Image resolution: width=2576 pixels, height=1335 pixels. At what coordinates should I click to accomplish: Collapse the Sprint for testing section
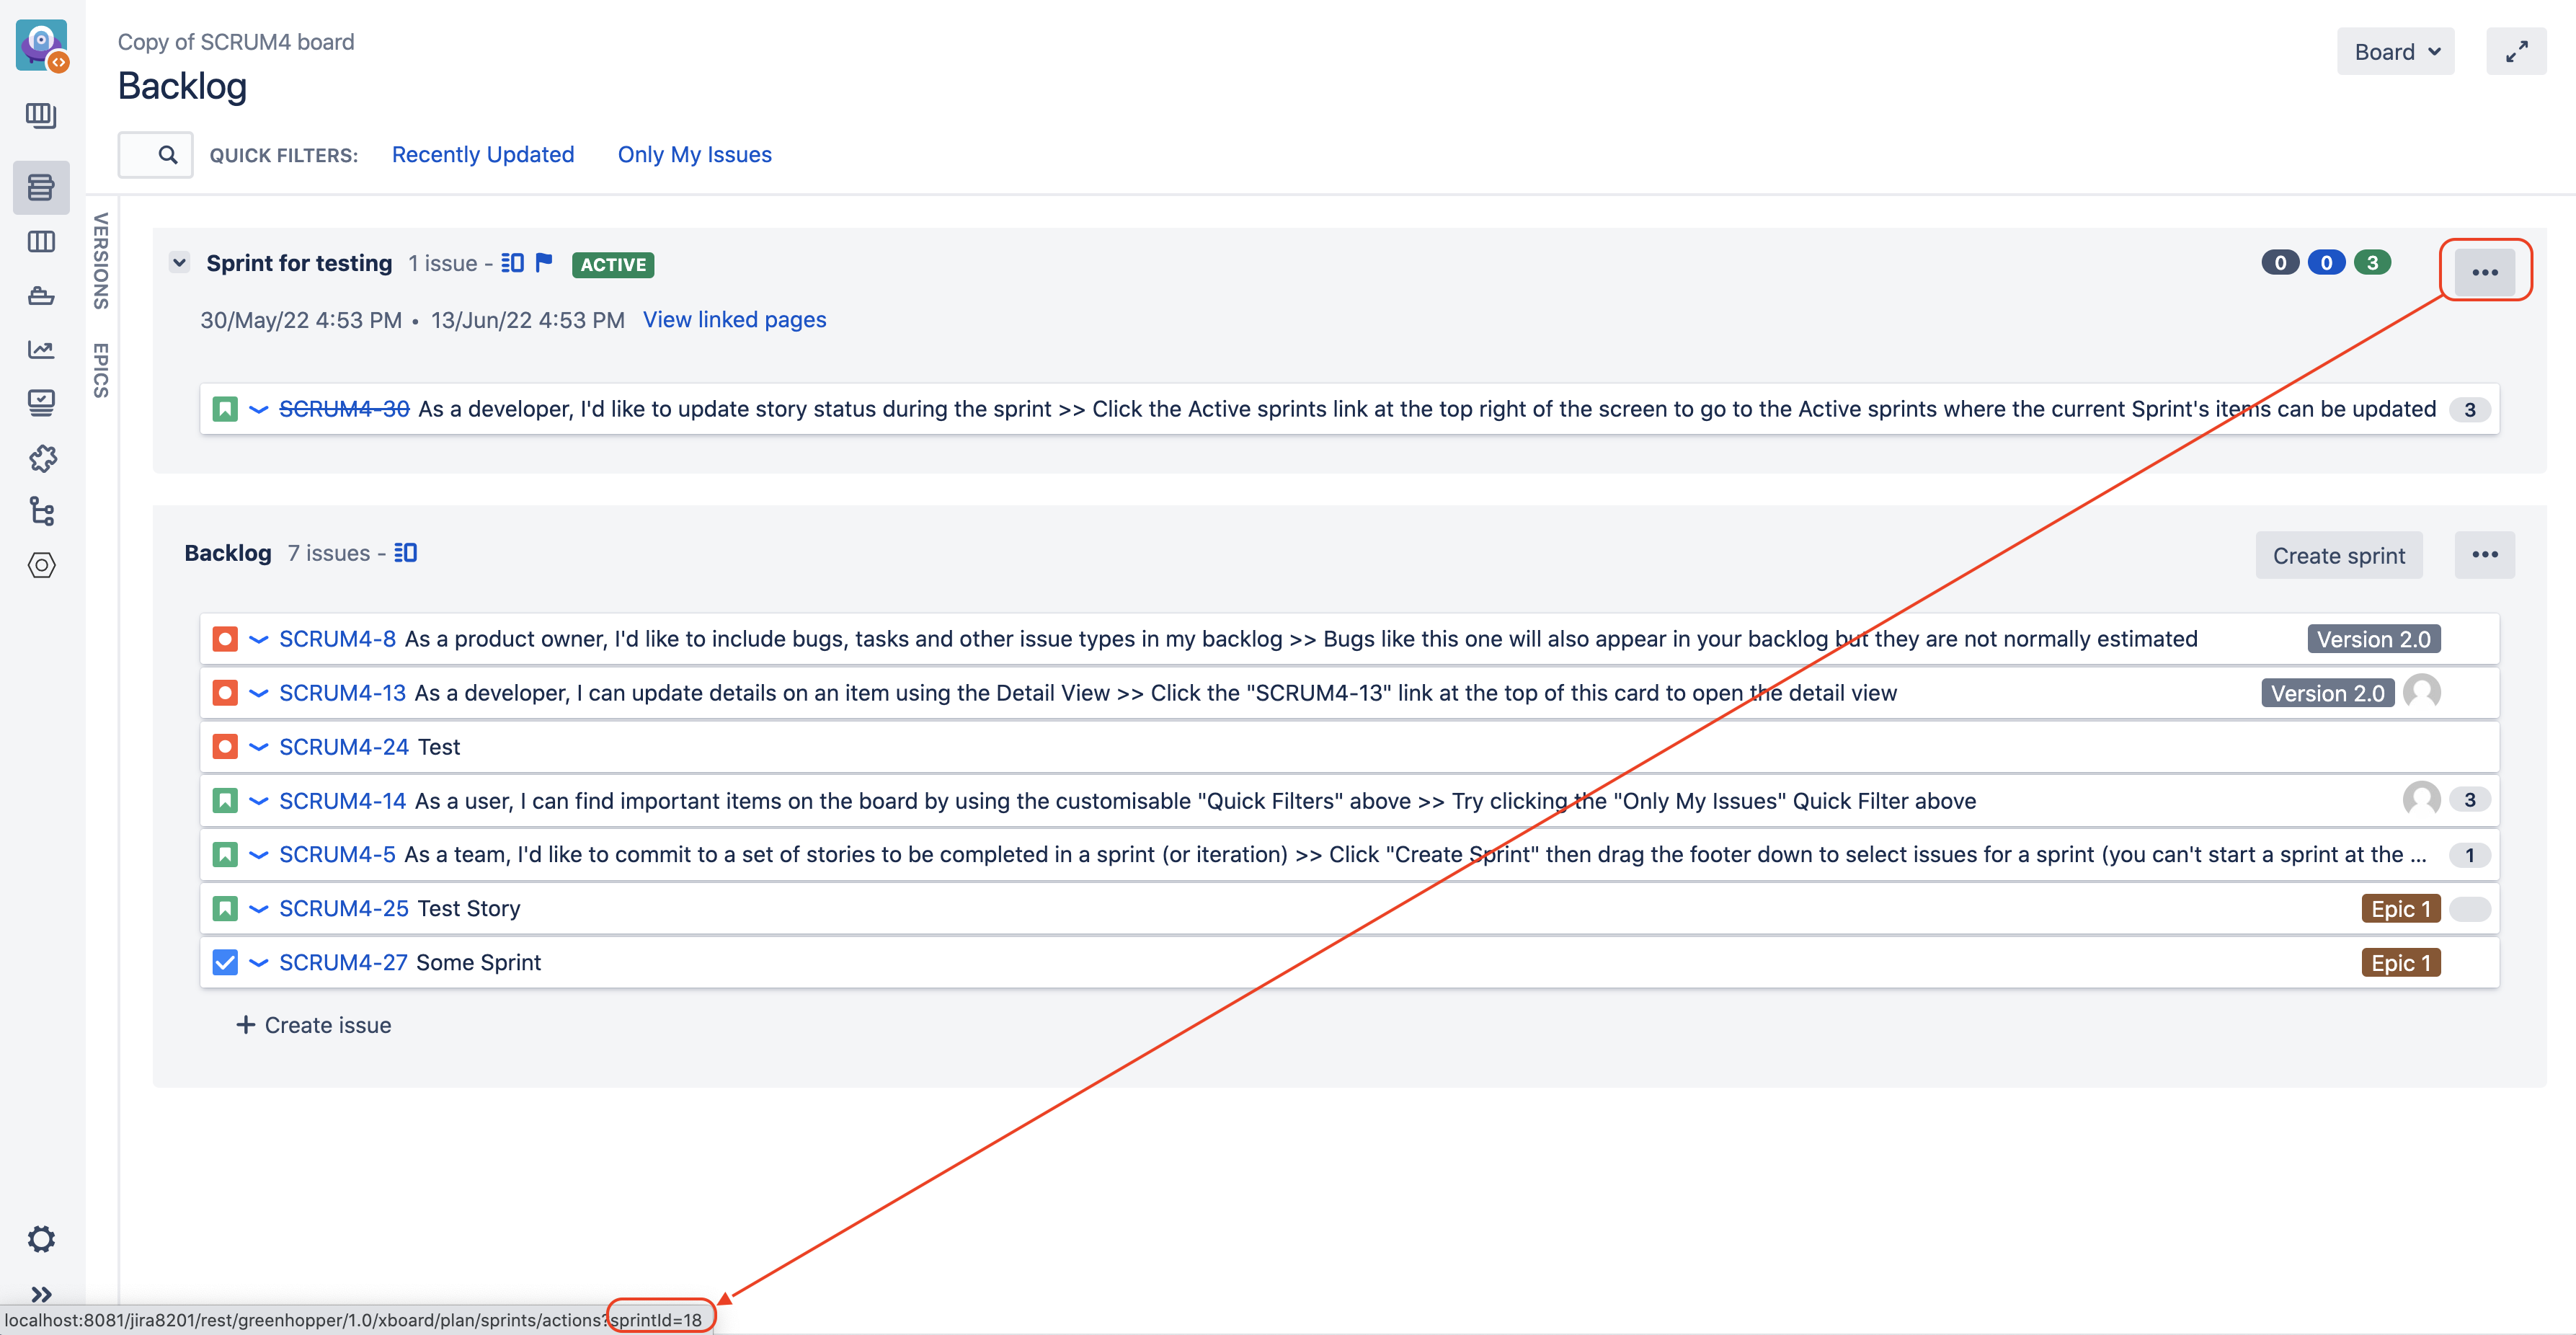(x=179, y=263)
